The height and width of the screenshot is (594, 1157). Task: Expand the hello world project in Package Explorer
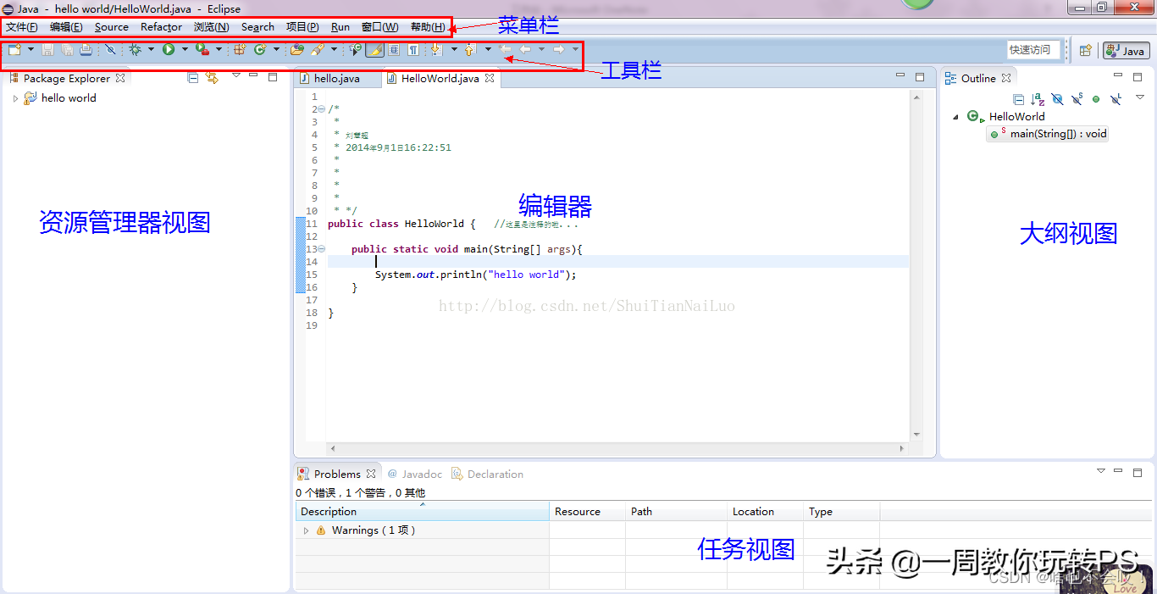coord(15,97)
